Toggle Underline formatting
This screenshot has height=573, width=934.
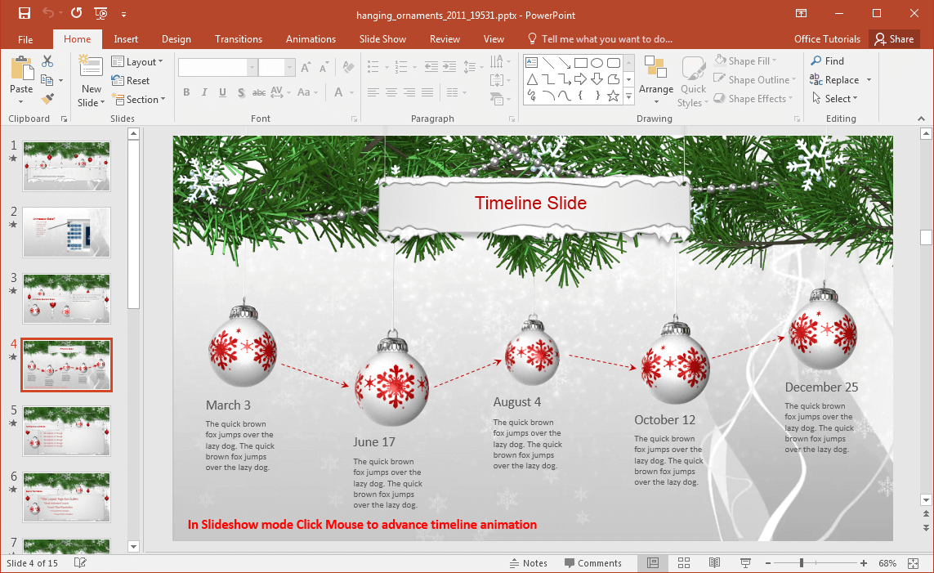[222, 92]
